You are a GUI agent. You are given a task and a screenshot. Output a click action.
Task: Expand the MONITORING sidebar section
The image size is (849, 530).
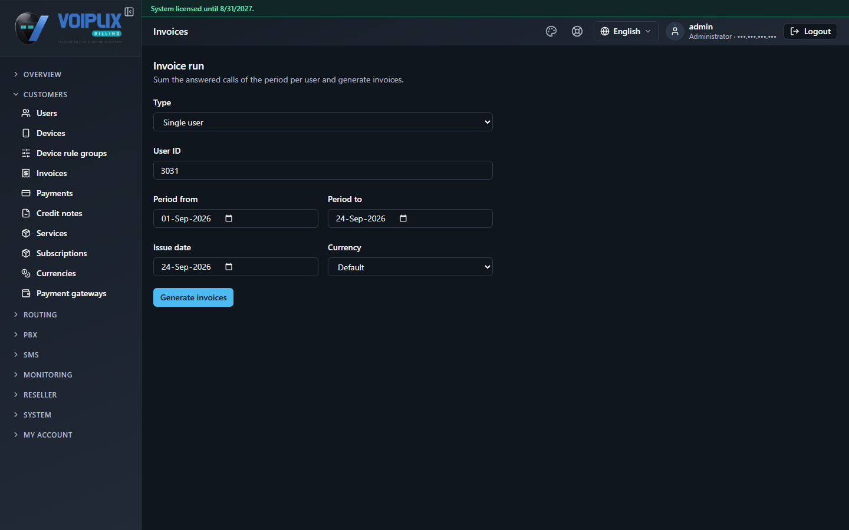click(x=48, y=375)
